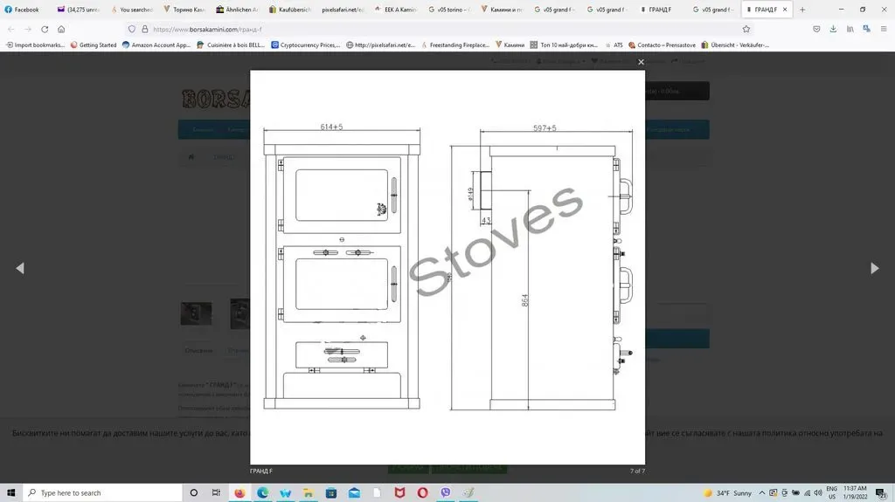Open Freestanding Fireplace bookmark
Image resolution: width=895 pixels, height=502 pixels.
pyautogui.click(x=455, y=45)
